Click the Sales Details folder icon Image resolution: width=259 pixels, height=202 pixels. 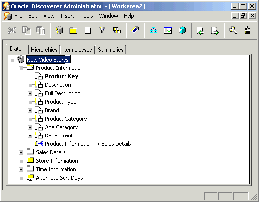click(x=30, y=152)
